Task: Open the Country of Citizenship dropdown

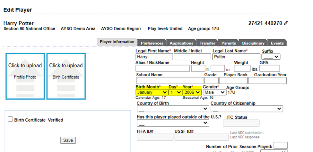Action: 247,109
